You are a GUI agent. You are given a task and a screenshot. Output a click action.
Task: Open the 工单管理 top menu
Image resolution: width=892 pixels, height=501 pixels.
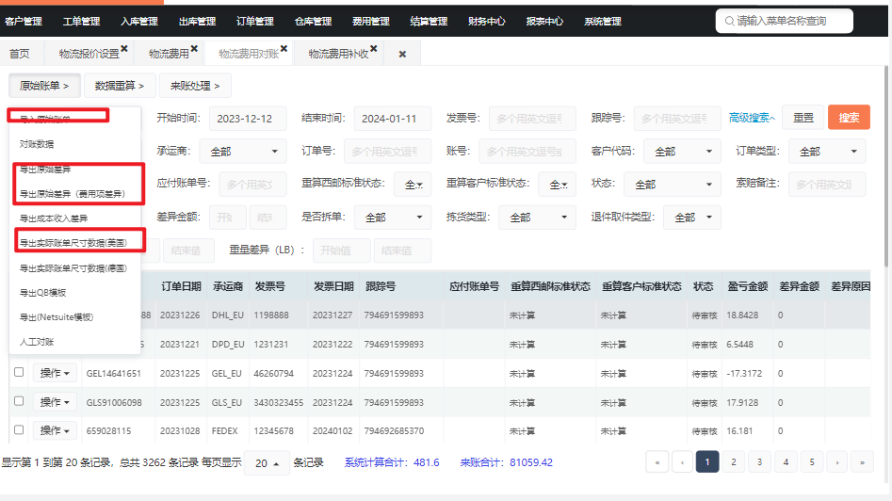click(x=81, y=21)
